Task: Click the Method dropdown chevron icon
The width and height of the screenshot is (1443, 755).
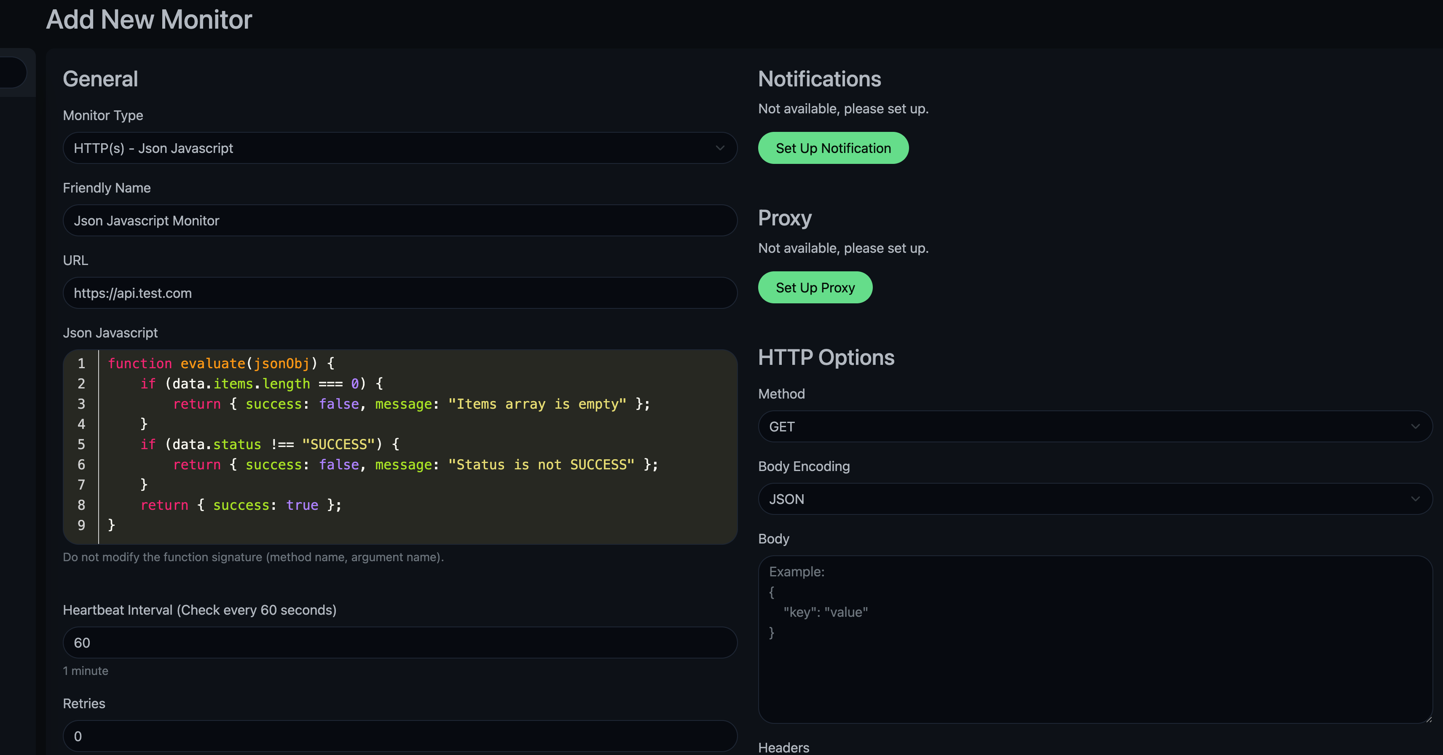Action: (x=1415, y=427)
